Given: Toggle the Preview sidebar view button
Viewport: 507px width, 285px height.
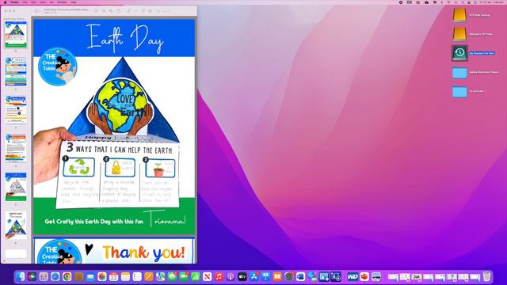Looking at the screenshot, I should 37,10.
